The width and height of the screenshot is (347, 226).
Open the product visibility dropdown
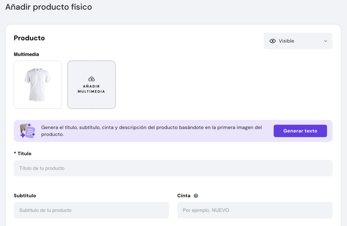(298, 41)
